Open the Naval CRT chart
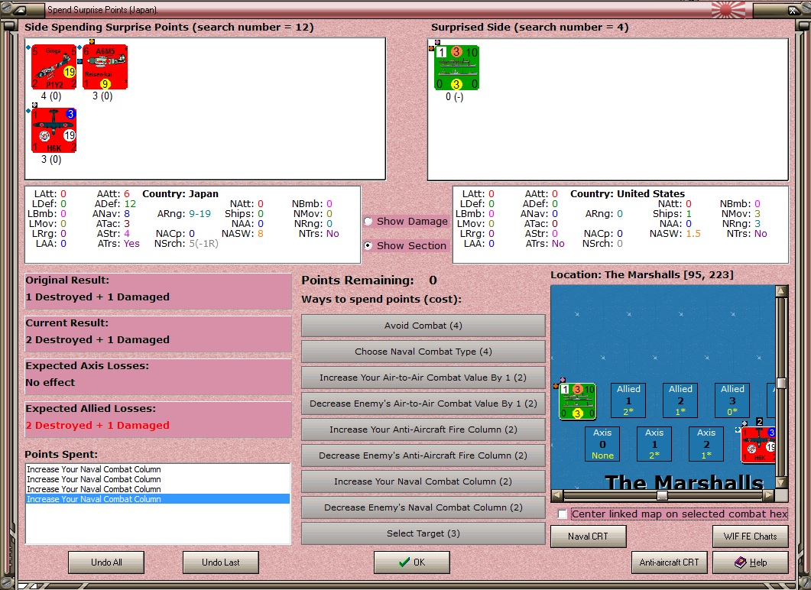The height and width of the screenshot is (590, 811). tap(588, 537)
